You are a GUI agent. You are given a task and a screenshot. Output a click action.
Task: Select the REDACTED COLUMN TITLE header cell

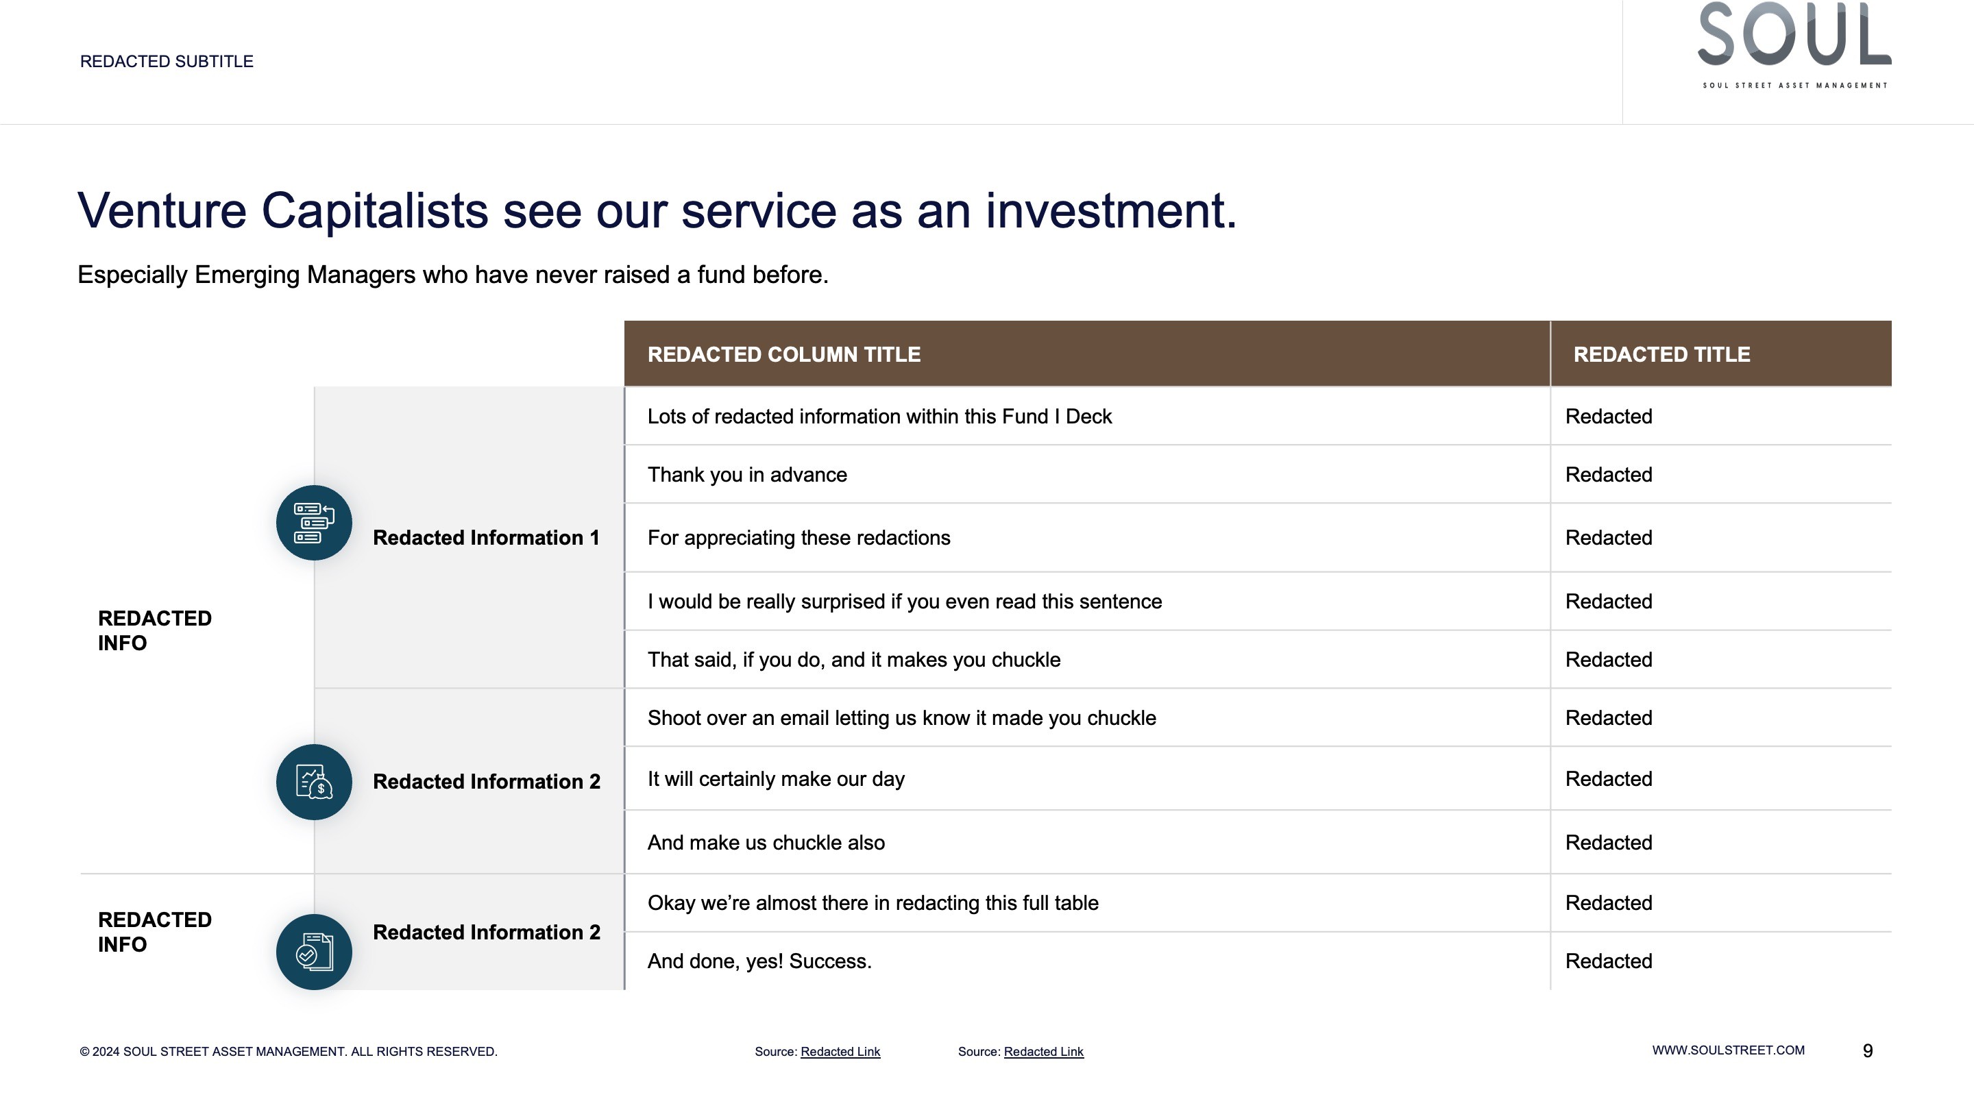(x=1086, y=354)
